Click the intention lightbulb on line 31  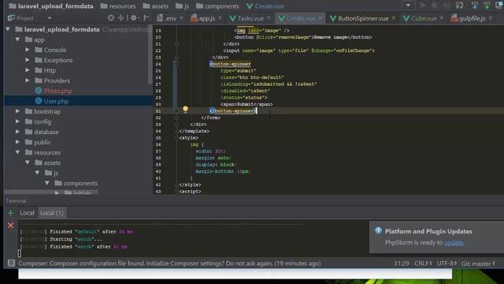(185, 110)
